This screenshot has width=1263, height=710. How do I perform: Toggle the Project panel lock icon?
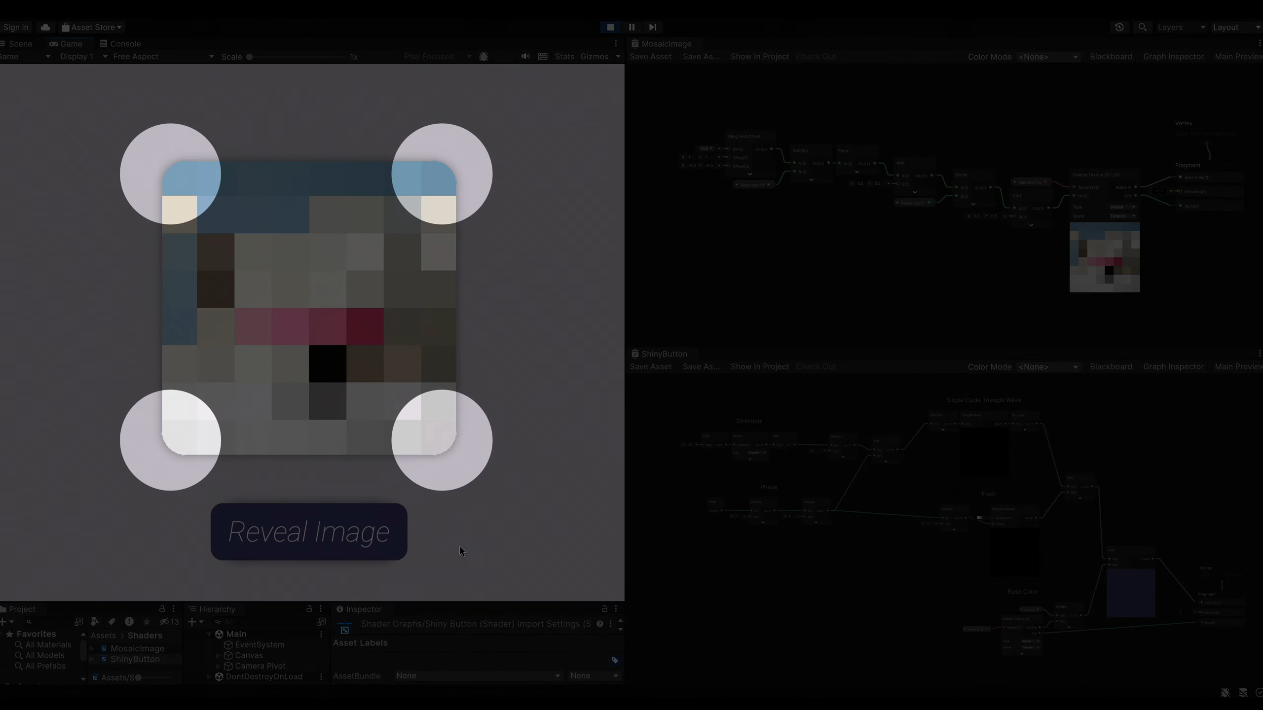(162, 609)
